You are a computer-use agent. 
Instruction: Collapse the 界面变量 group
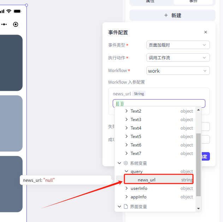(x=119, y=206)
